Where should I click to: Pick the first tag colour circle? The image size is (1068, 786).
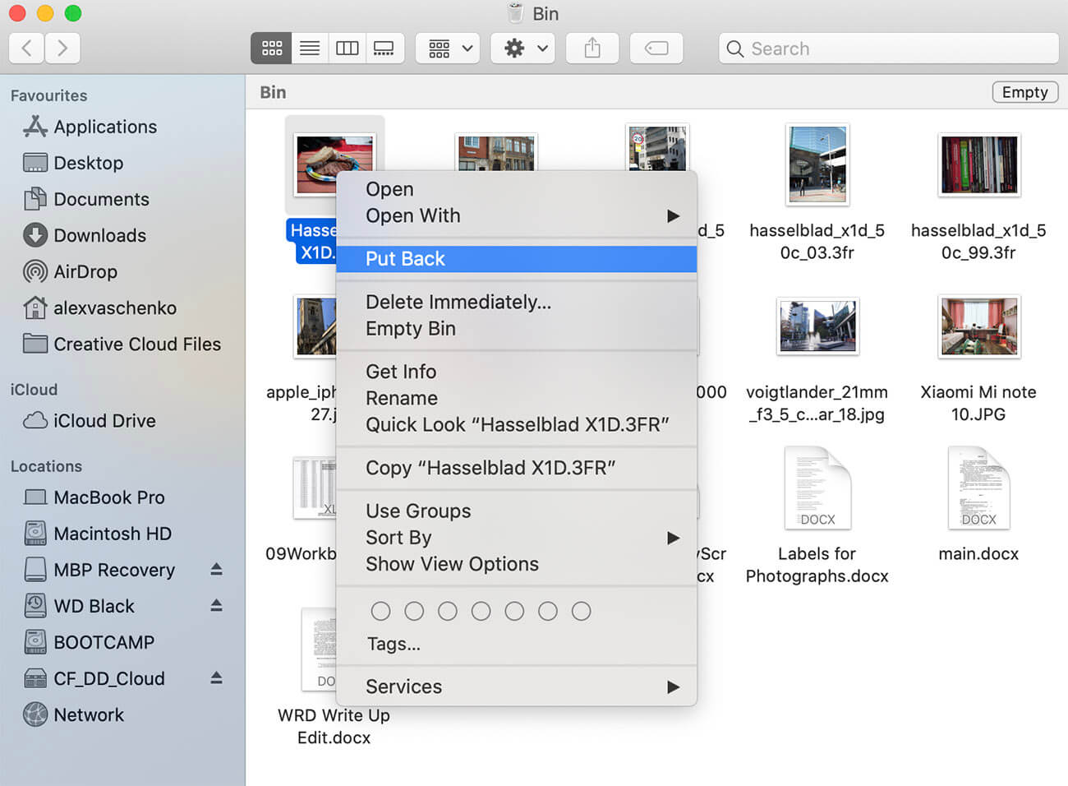(380, 611)
